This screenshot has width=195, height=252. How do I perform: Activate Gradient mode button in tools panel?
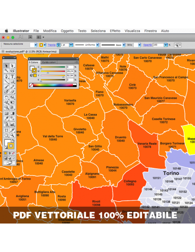coord(9,153)
